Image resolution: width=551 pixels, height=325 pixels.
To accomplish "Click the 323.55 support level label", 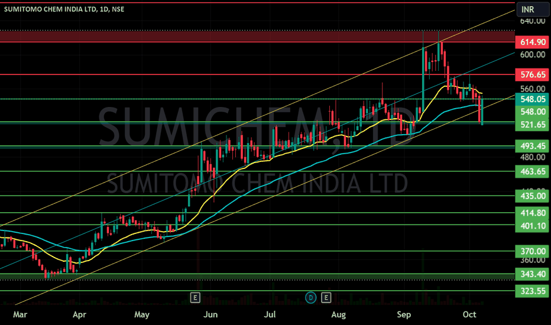I will pyautogui.click(x=532, y=291).
